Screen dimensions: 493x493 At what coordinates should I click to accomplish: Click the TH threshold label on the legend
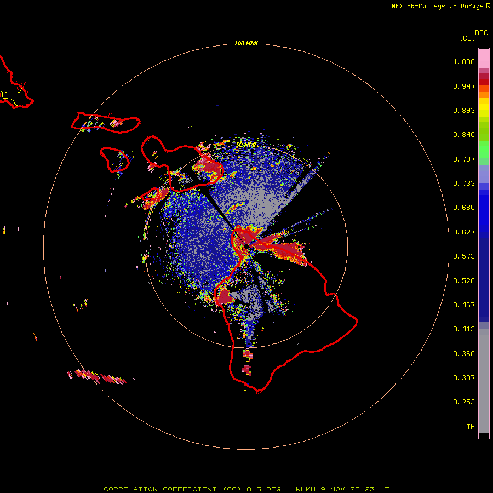coord(471,427)
